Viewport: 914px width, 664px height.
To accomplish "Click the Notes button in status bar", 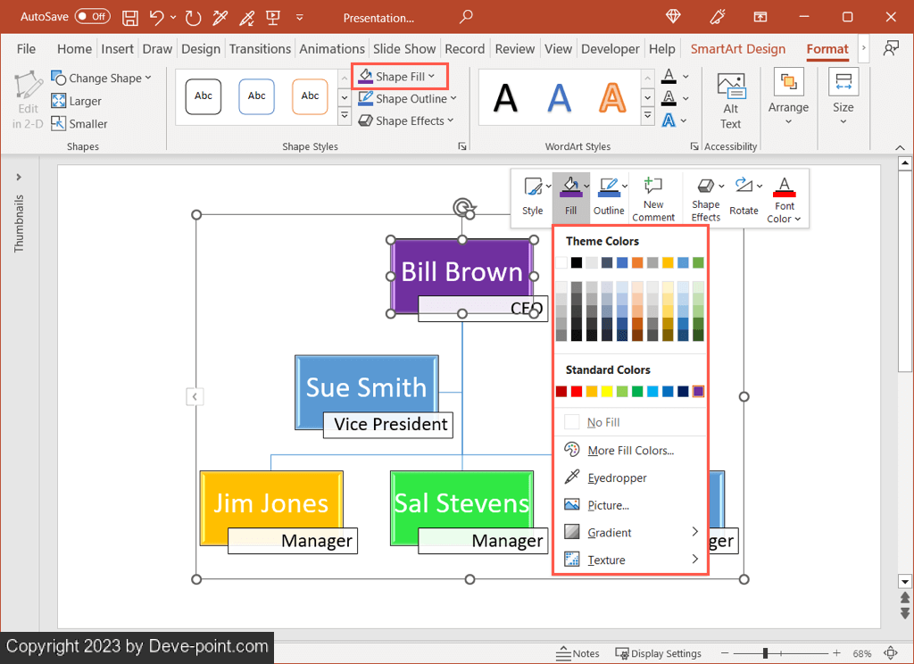I will (577, 653).
